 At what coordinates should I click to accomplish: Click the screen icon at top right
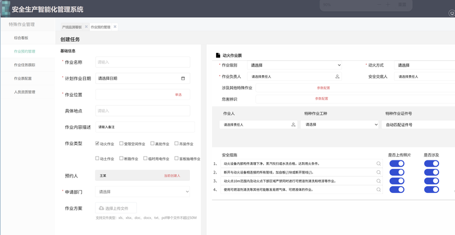point(452,13)
